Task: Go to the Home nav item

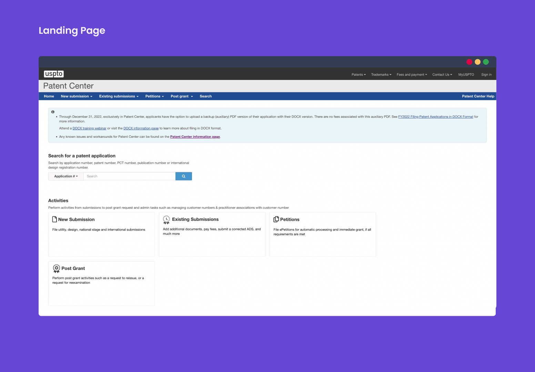Action: click(49, 96)
